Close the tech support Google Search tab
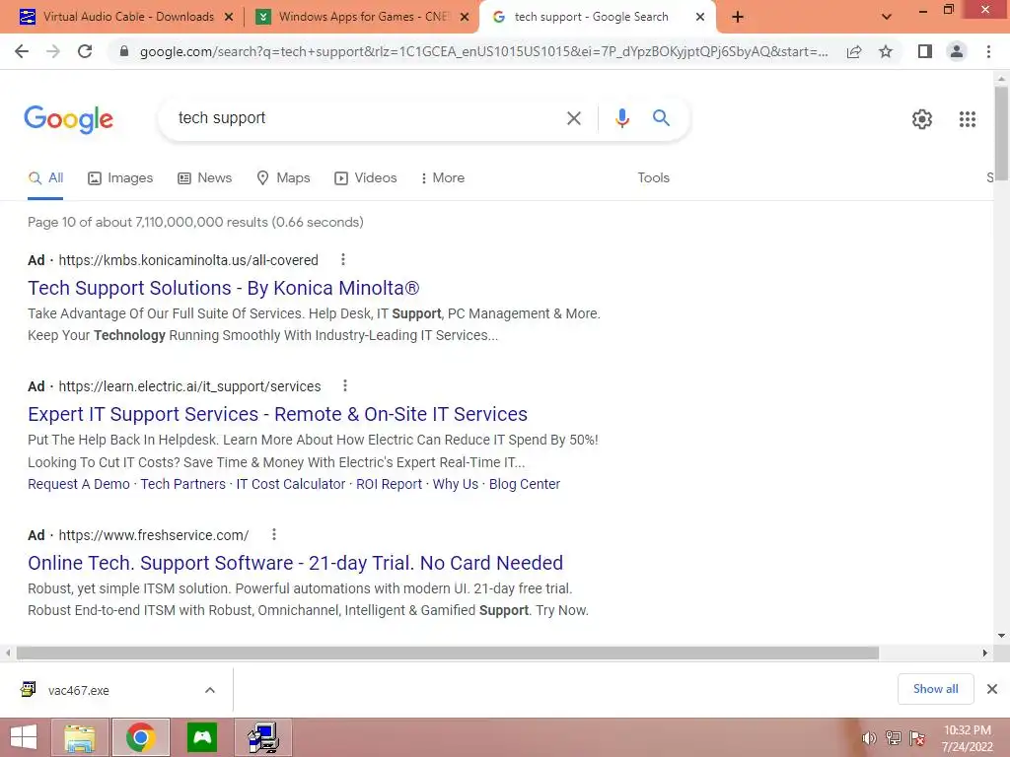This screenshot has height=757, width=1010. pyautogui.click(x=700, y=17)
